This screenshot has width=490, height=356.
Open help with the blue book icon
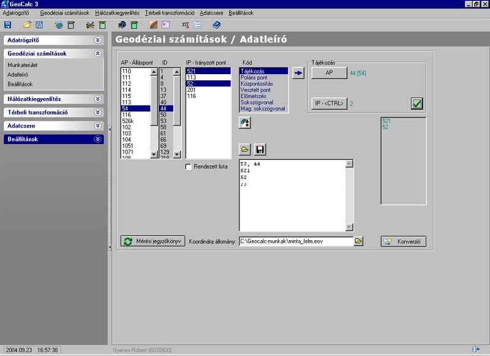pyautogui.click(x=216, y=25)
